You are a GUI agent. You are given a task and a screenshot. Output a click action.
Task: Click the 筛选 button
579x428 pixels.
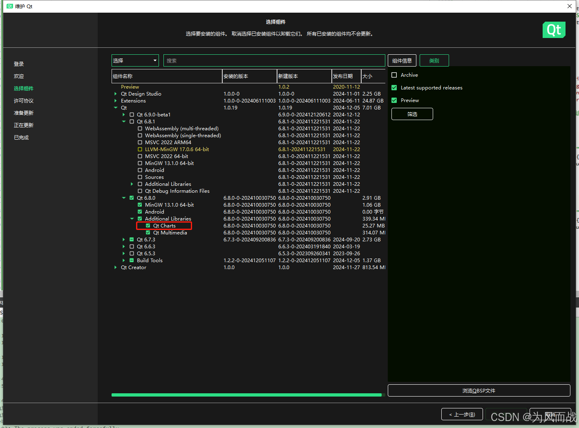(x=412, y=114)
